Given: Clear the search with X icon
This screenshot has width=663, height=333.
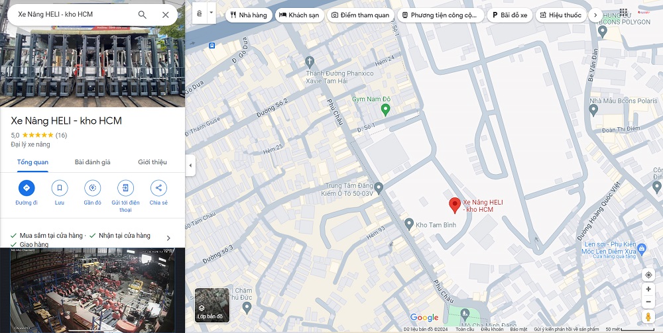Looking at the screenshot, I should click(x=166, y=15).
